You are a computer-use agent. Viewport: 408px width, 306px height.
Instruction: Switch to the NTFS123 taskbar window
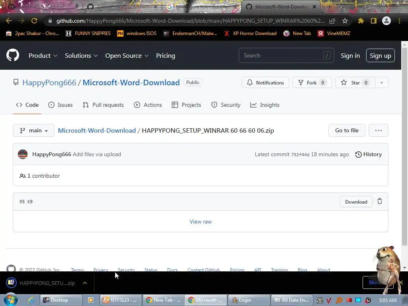coord(121,300)
